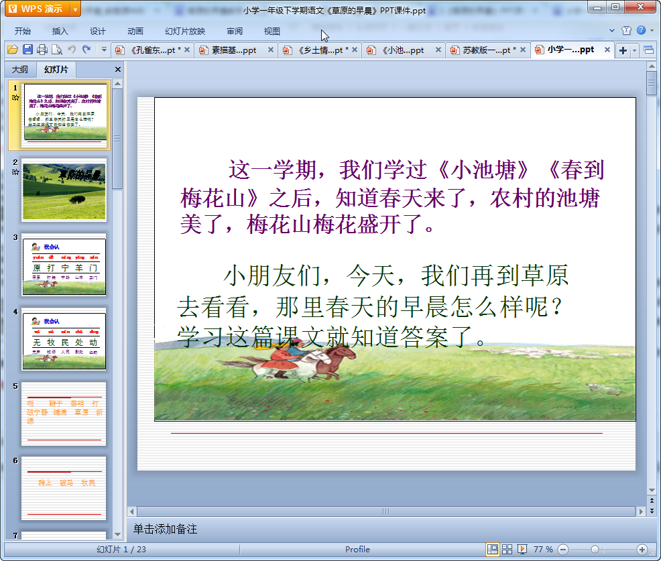
Task: Close the 素描基...ppt document tab
Action: coord(271,50)
